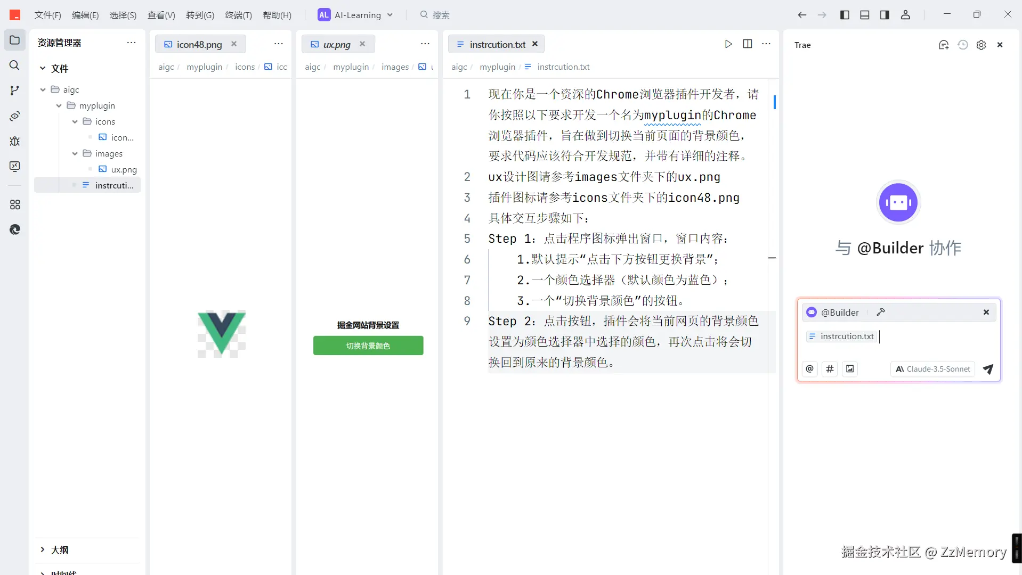Viewport: 1022px width, 575px height.
Task: Open Trae settings gear
Action: click(982, 45)
